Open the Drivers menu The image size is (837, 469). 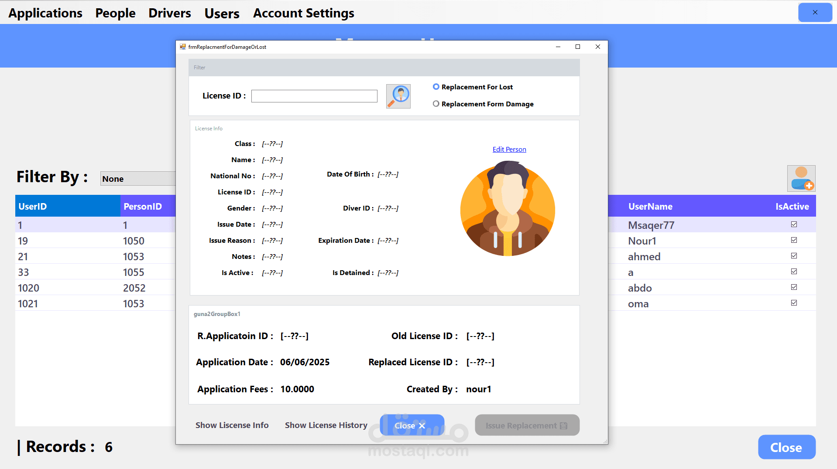(169, 13)
